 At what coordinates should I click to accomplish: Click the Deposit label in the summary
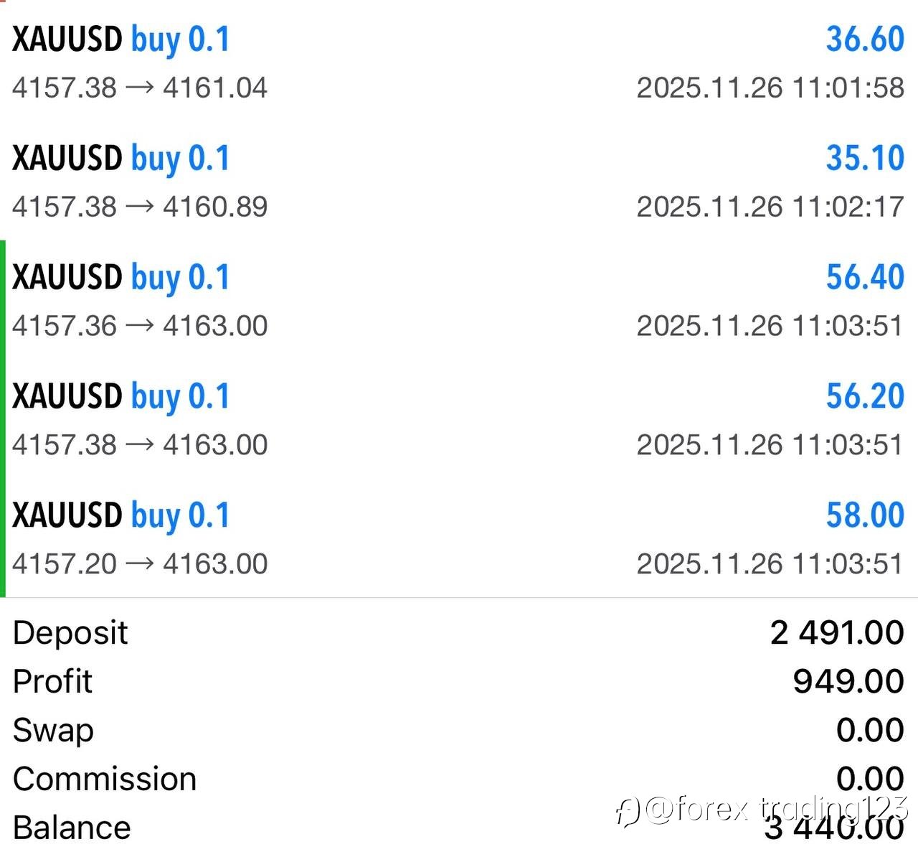(70, 633)
